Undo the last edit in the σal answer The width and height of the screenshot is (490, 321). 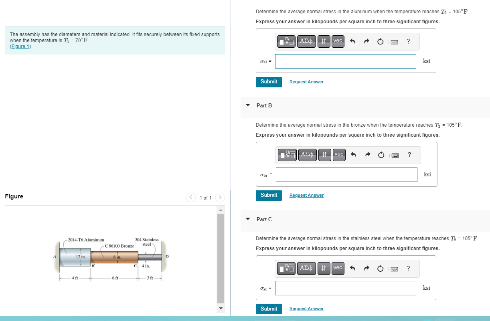click(353, 41)
